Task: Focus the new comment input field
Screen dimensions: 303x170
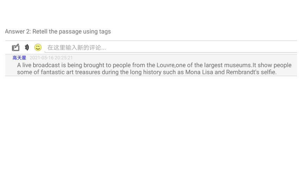Action: tap(171, 48)
